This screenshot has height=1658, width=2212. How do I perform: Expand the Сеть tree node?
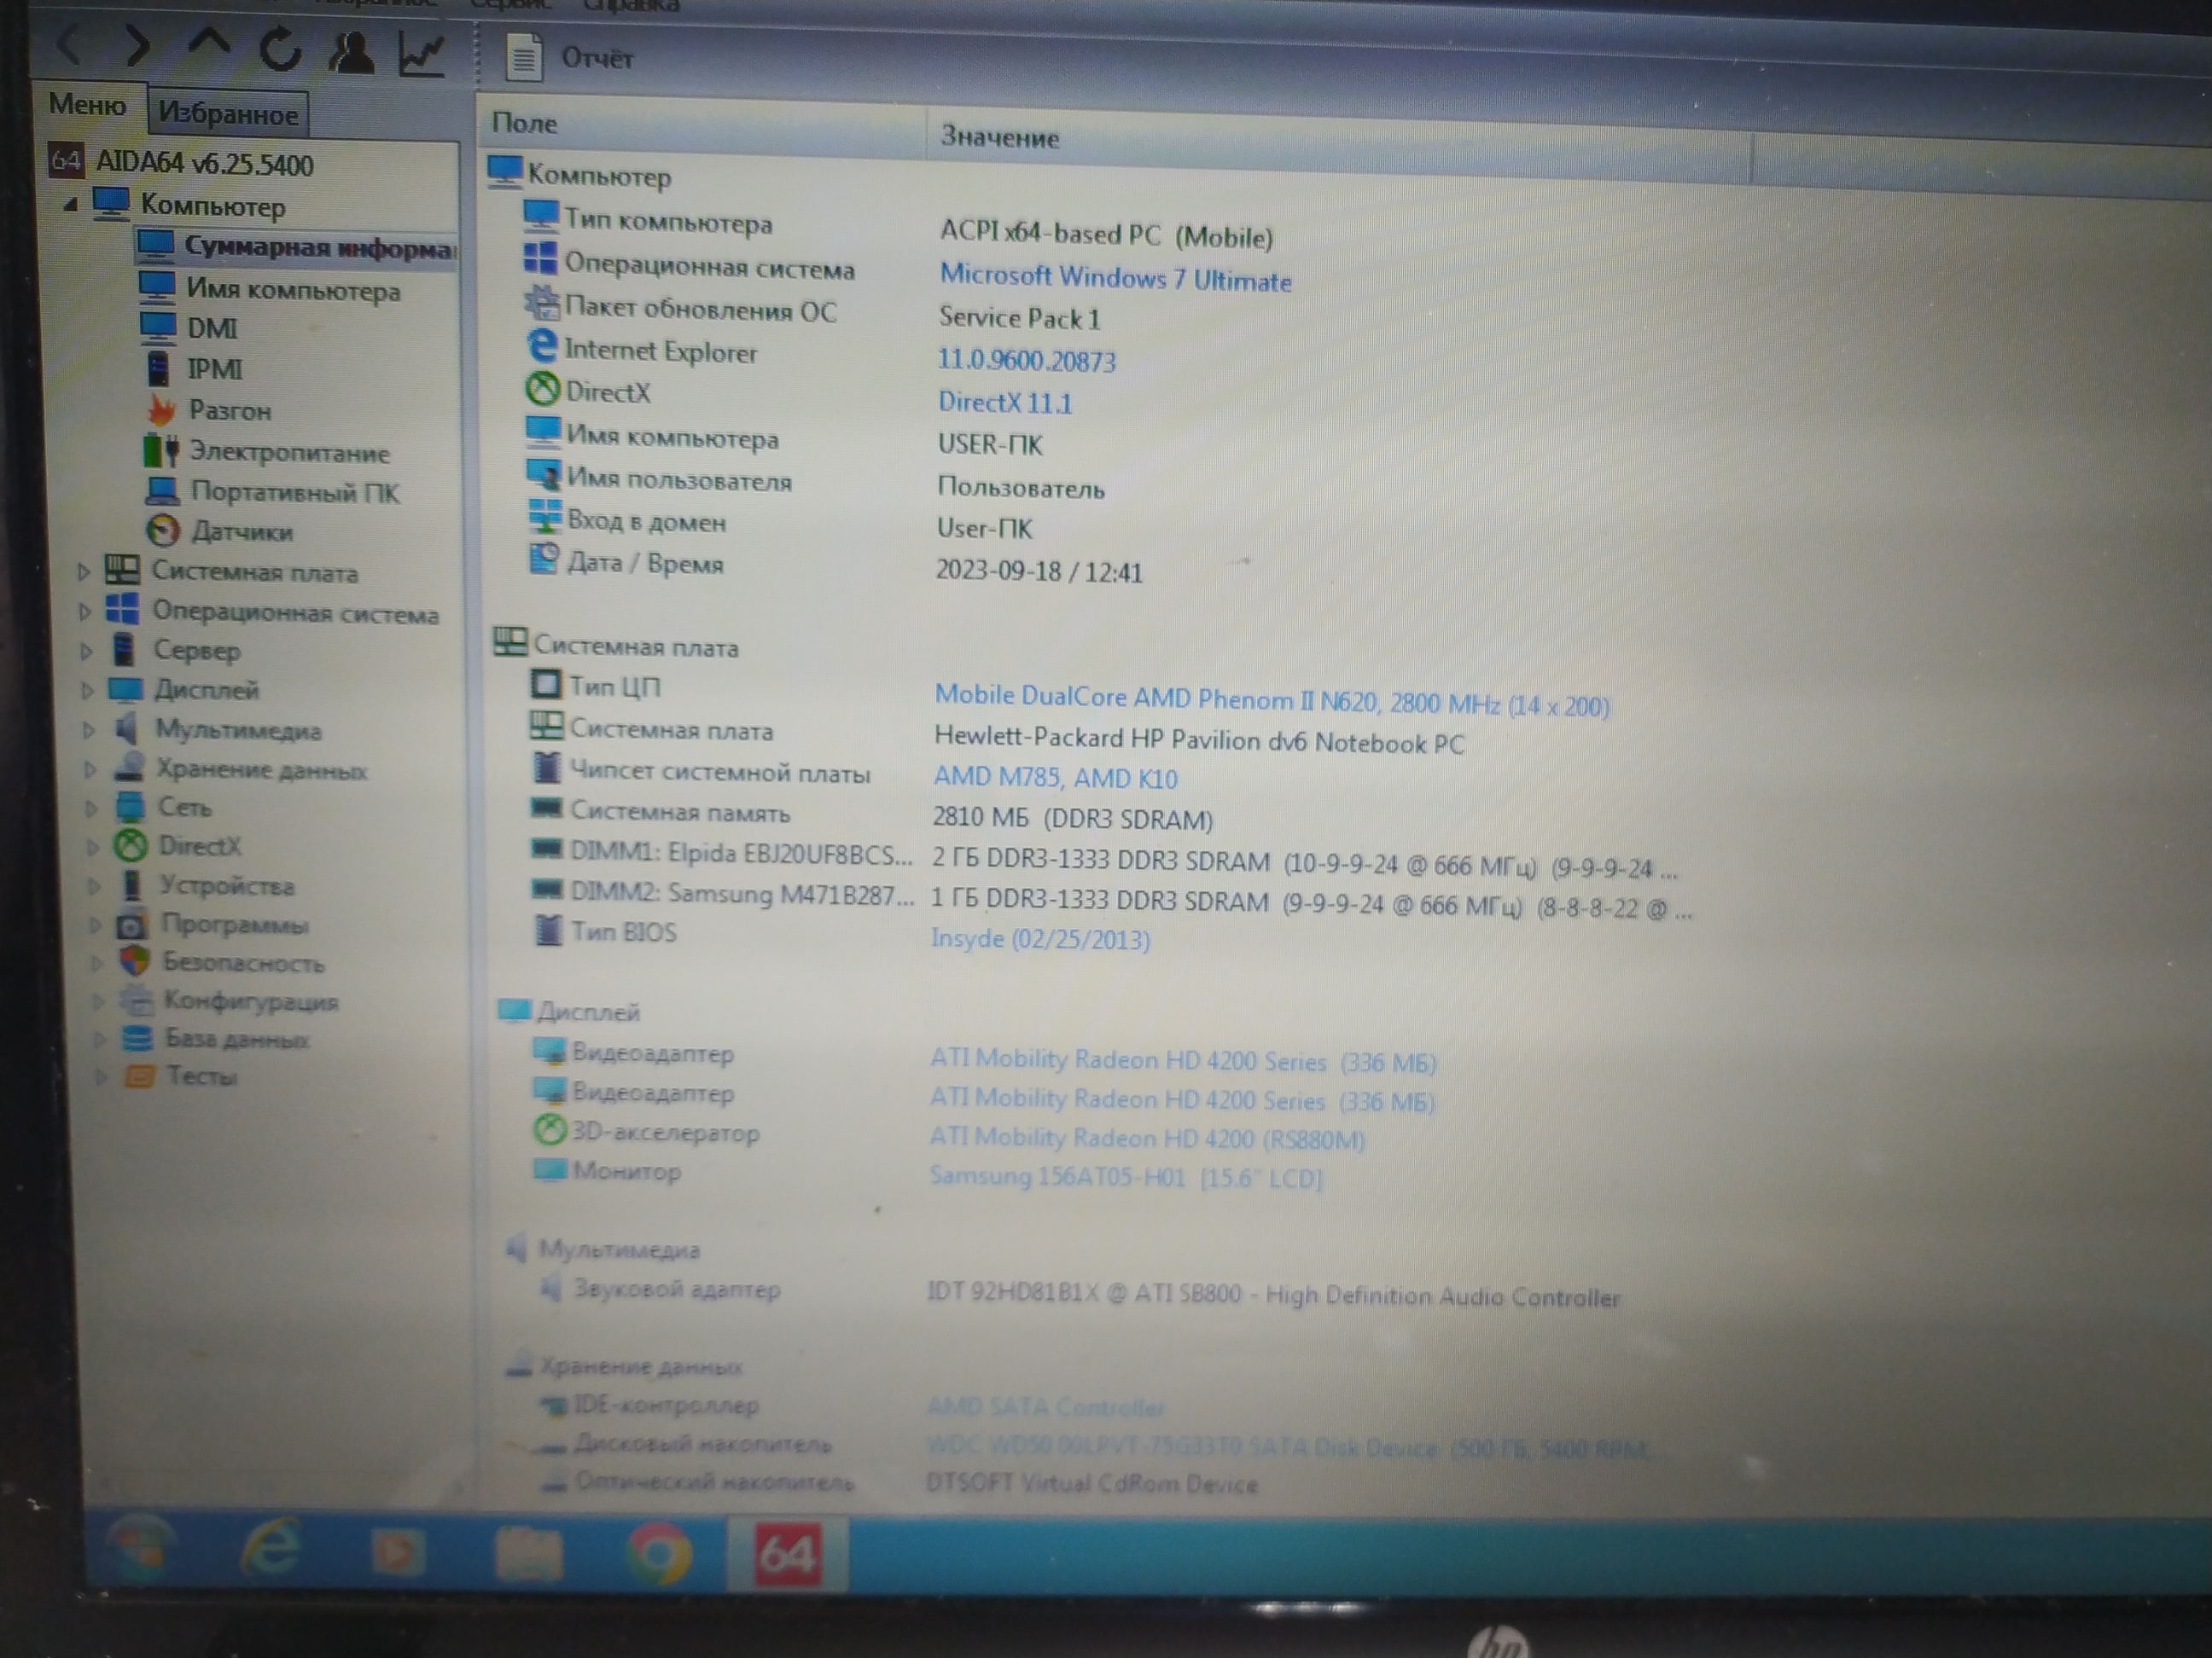[92, 808]
